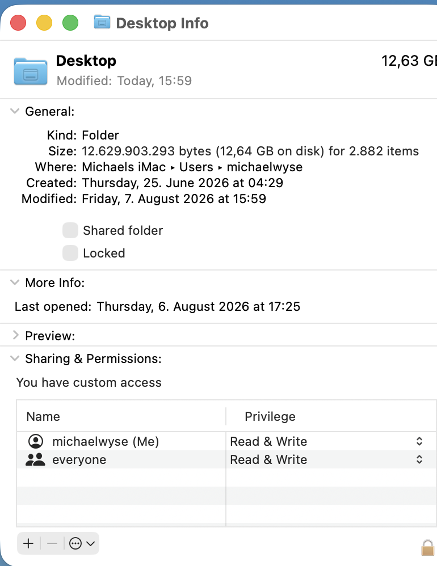437x566 pixels.
Task: Change michaelwyse privilege via Read & Write popup
Action: pos(326,441)
